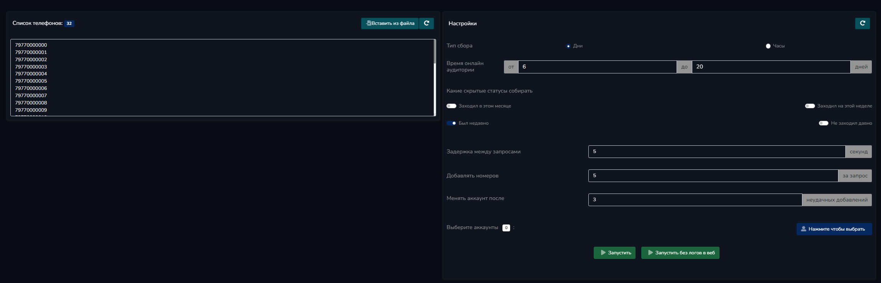The width and height of the screenshot is (881, 283).
Task: Click 'Вставить из файла' import button
Action: tap(390, 23)
